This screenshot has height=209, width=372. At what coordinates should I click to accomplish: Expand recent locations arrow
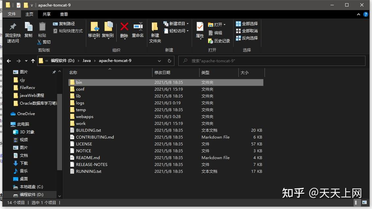[26, 61]
